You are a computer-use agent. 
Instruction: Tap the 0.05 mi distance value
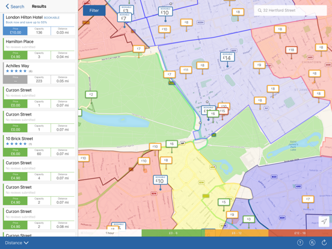pyautogui.click(x=63, y=81)
